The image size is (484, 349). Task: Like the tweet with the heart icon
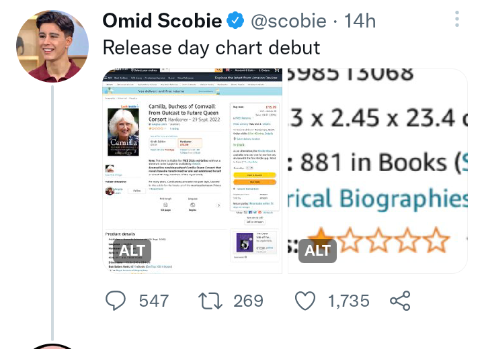pyautogui.click(x=305, y=300)
